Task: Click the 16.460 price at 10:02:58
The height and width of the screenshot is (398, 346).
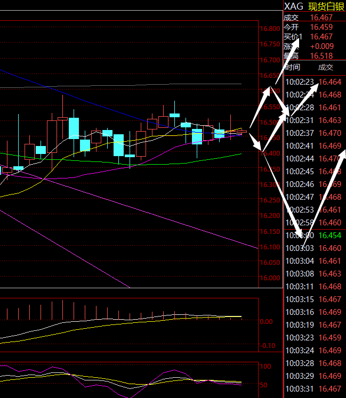Action: point(330,223)
